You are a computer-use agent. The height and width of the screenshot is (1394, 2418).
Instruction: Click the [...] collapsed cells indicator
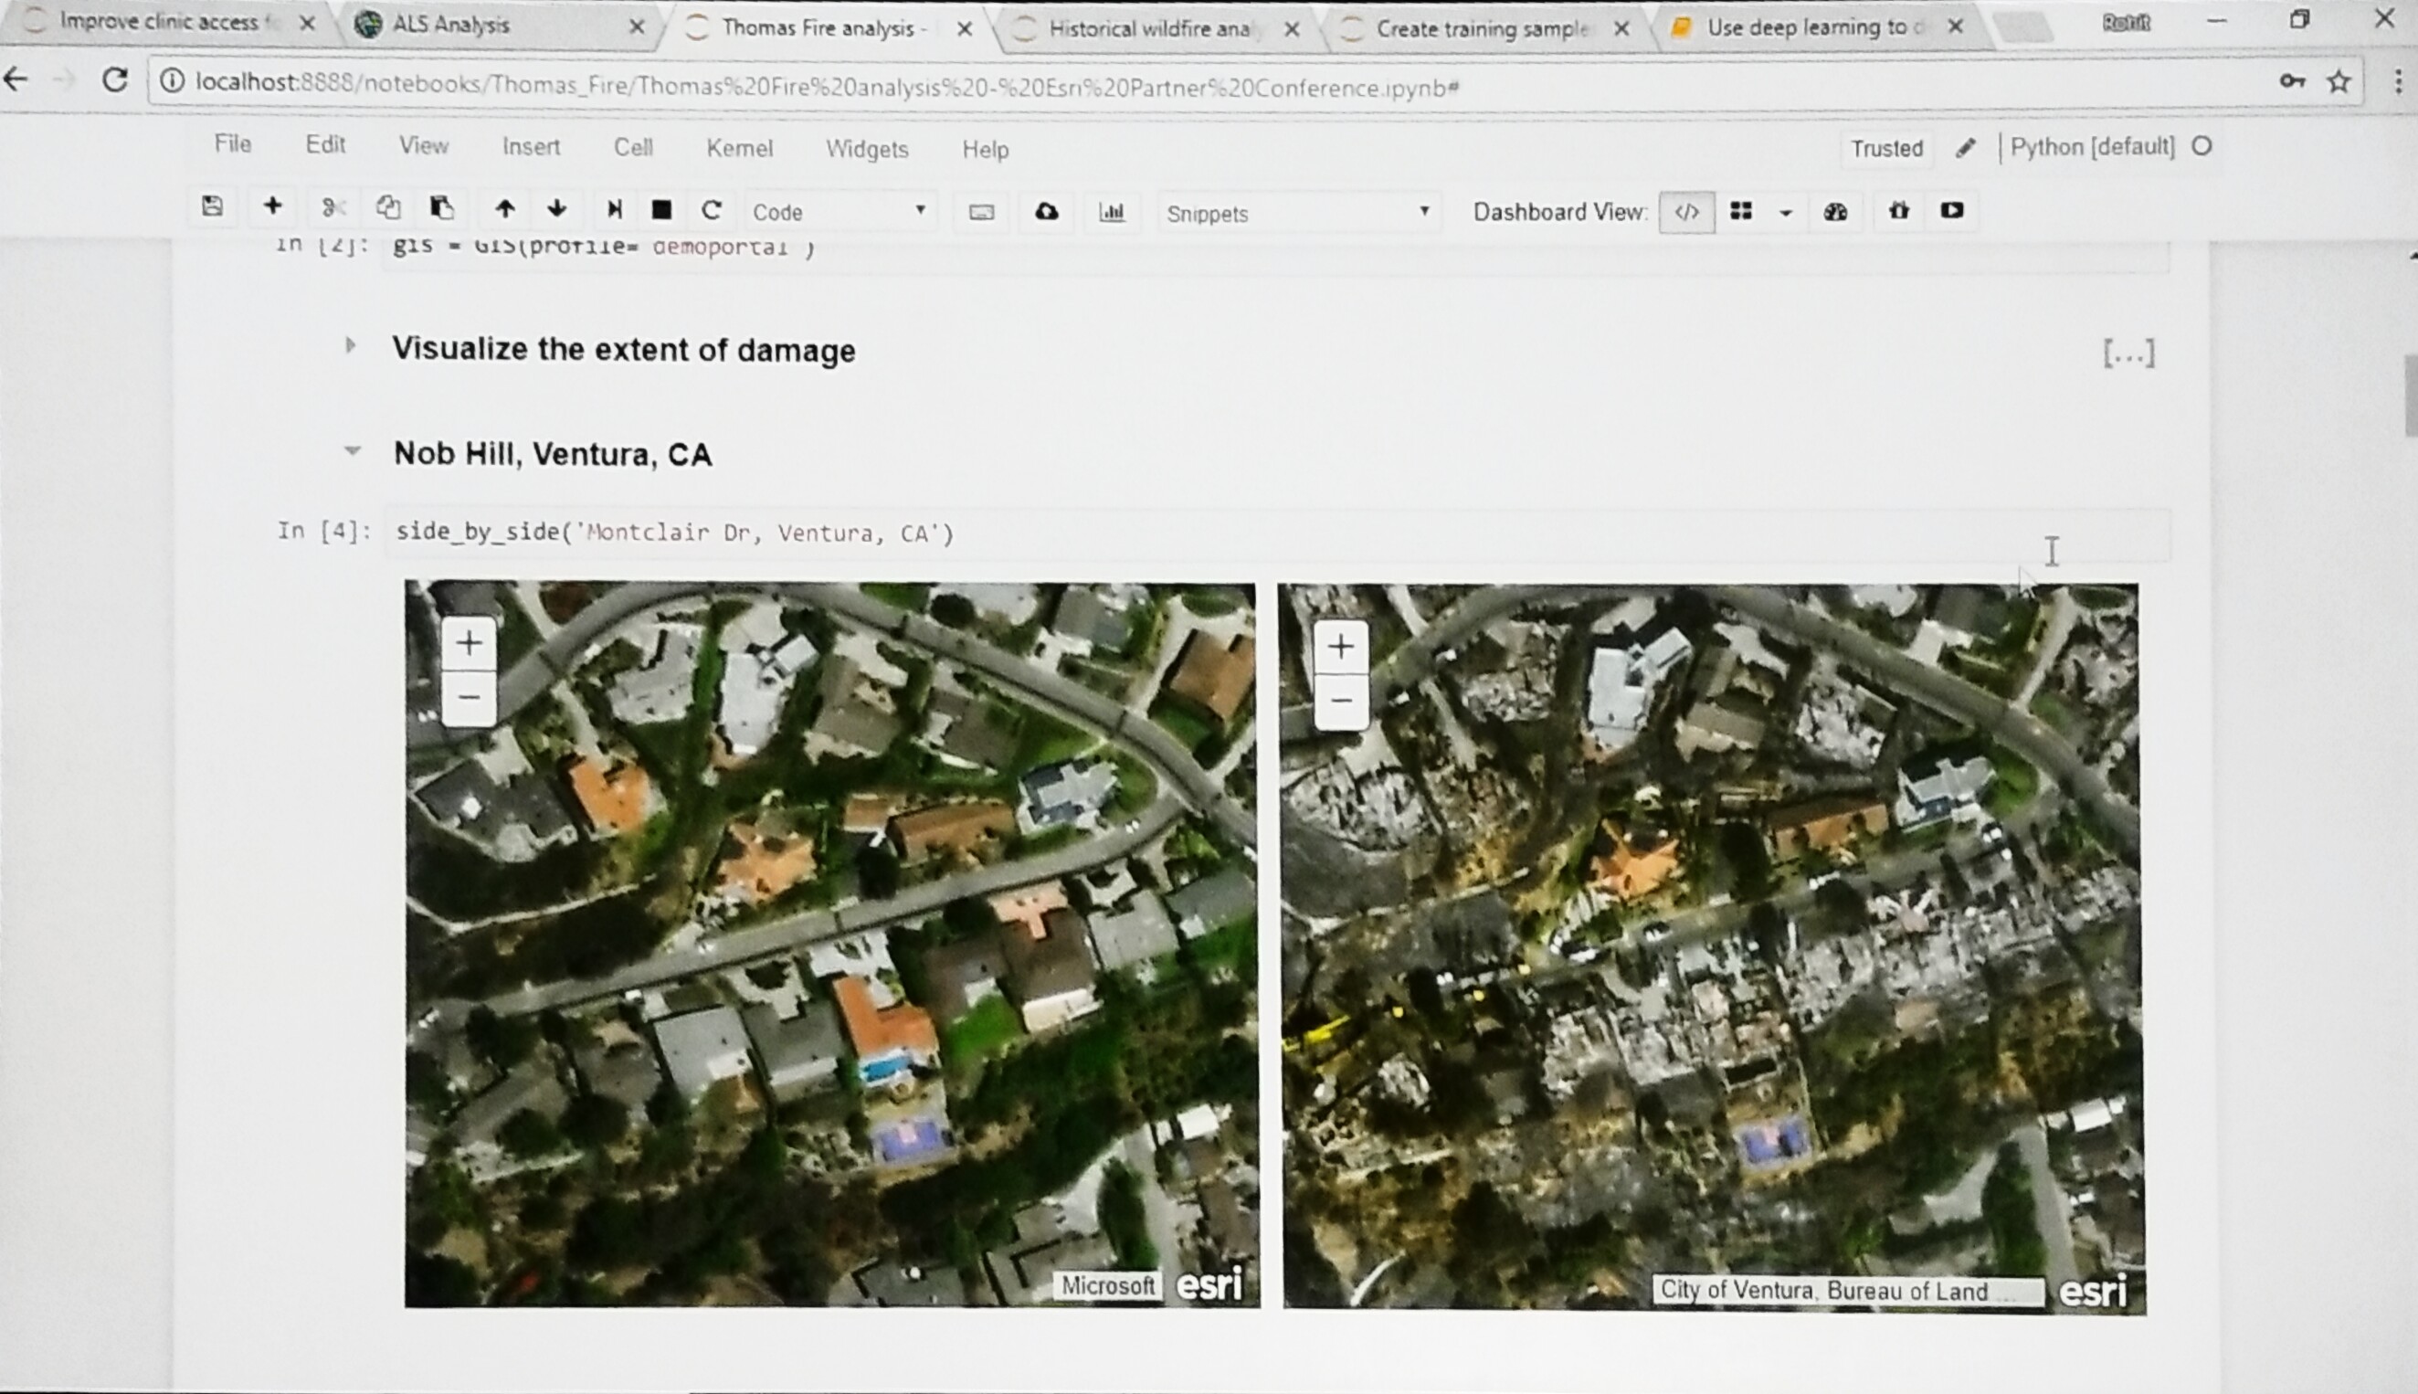(x=2128, y=354)
